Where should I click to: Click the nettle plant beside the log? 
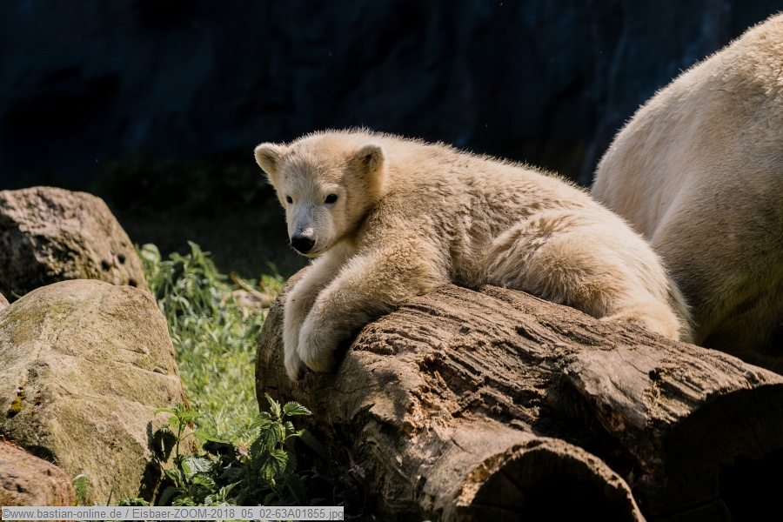click(x=261, y=452)
